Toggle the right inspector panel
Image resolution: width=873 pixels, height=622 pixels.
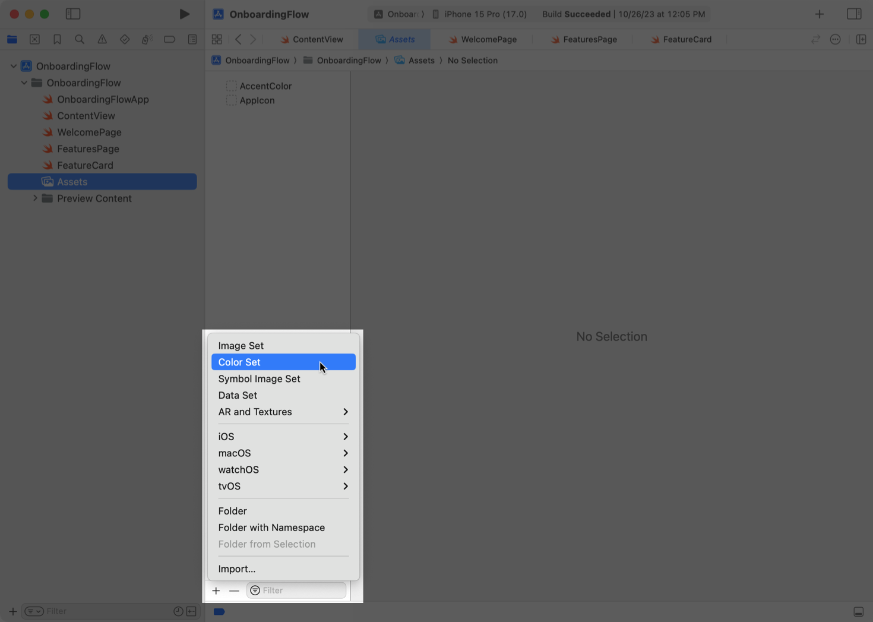[x=854, y=14]
